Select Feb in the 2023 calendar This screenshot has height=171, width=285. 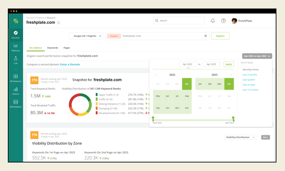pyautogui.click(x=210, y=84)
